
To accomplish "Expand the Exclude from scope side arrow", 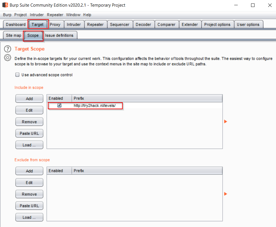I will tap(226, 194).
